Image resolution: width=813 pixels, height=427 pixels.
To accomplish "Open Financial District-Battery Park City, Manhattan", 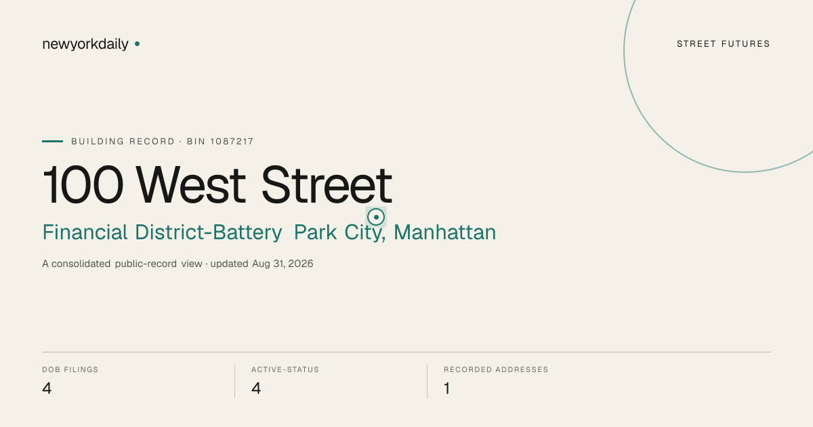I will coord(269,232).
